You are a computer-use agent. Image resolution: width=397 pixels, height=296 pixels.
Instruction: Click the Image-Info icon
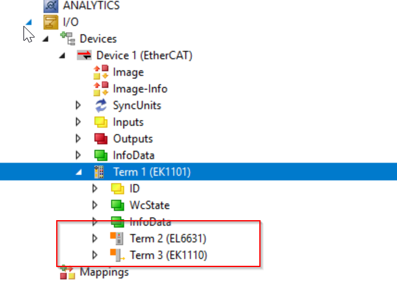click(101, 89)
